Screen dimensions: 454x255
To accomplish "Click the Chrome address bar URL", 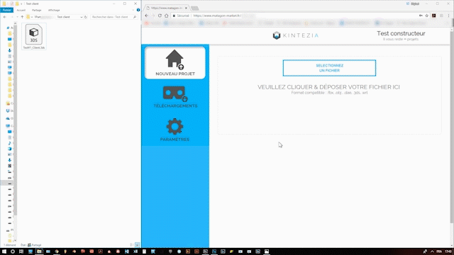I will coord(217,16).
